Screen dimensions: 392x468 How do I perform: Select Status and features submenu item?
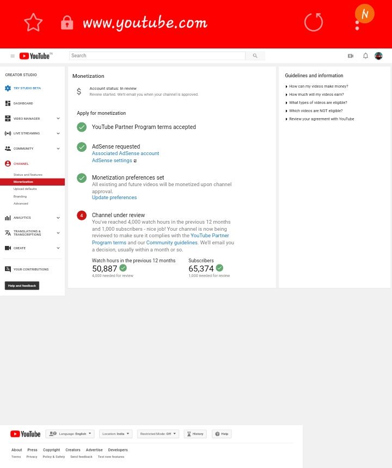28,175
